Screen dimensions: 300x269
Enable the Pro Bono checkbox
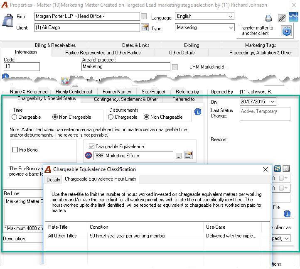coord(15,149)
